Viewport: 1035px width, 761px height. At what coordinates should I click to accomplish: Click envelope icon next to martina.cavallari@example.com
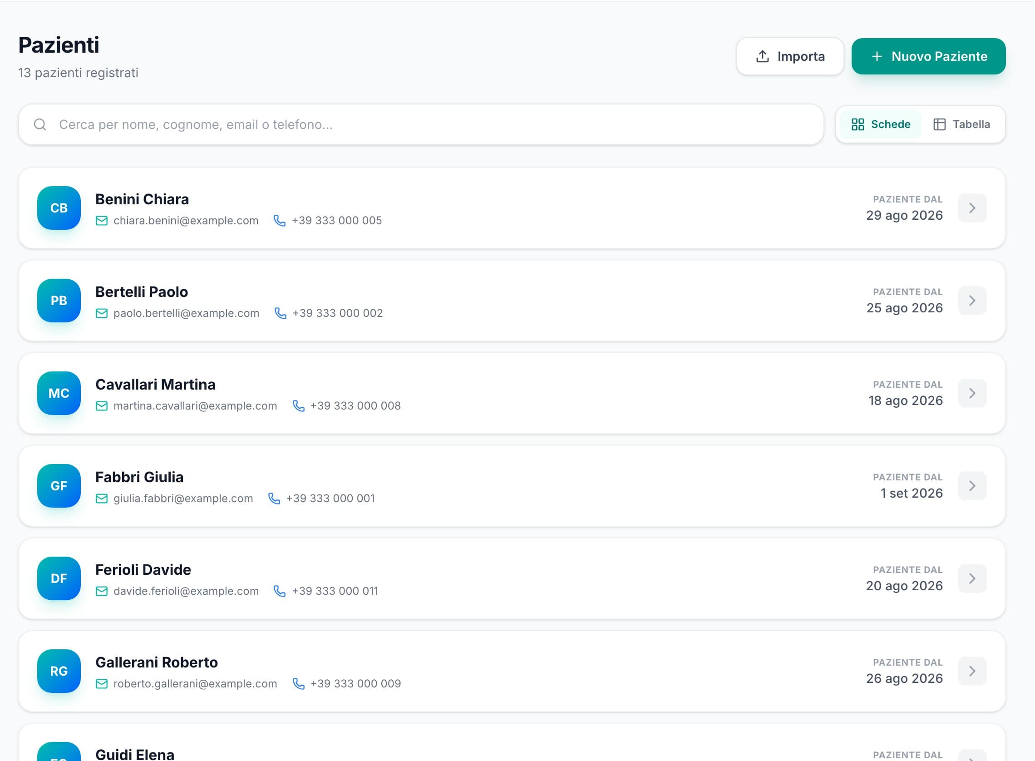point(102,406)
